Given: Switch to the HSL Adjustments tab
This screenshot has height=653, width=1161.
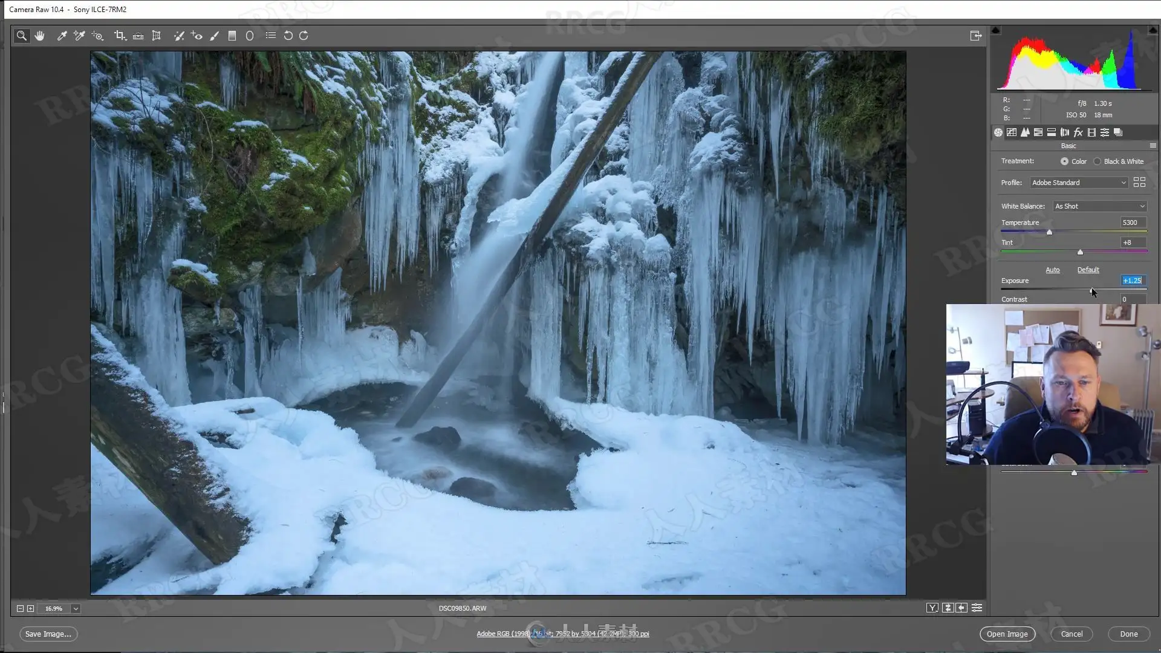Looking at the screenshot, I should (x=1038, y=132).
